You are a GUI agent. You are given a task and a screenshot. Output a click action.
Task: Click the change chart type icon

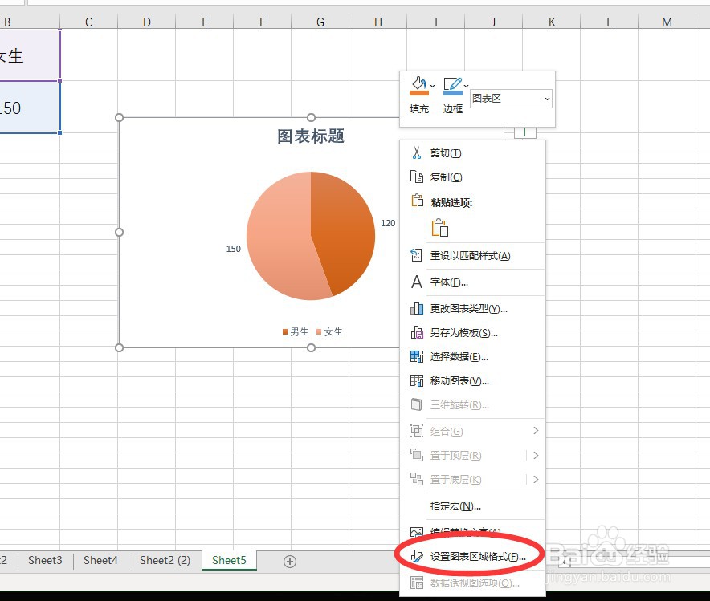tap(417, 308)
